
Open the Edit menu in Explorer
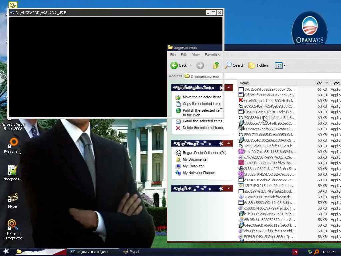point(184,55)
